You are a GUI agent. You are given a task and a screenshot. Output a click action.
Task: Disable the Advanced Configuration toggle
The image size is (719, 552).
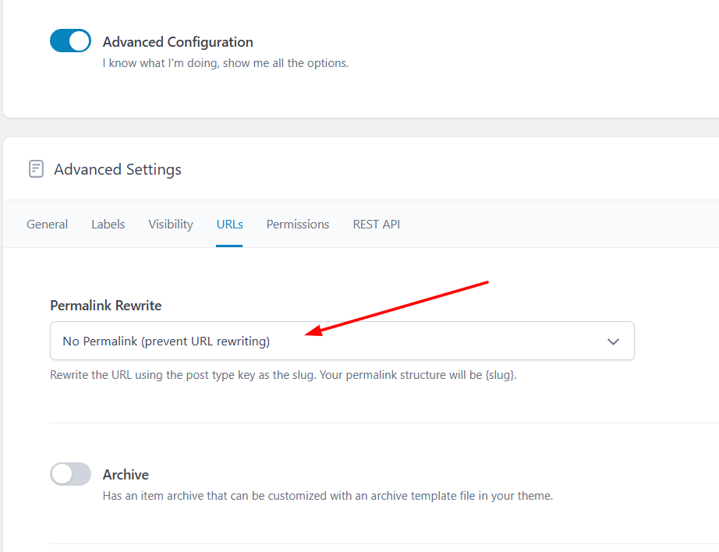(70, 41)
